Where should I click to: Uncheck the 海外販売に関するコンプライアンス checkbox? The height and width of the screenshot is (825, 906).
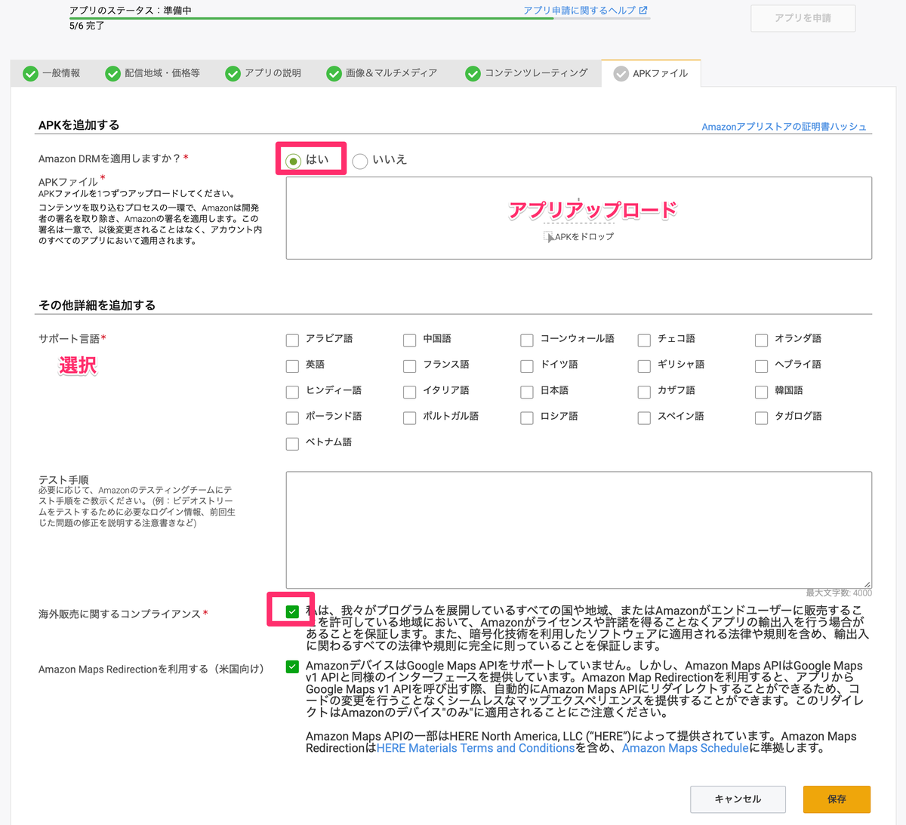pyautogui.click(x=291, y=612)
